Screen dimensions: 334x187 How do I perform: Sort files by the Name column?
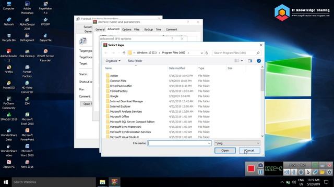(x=108, y=68)
